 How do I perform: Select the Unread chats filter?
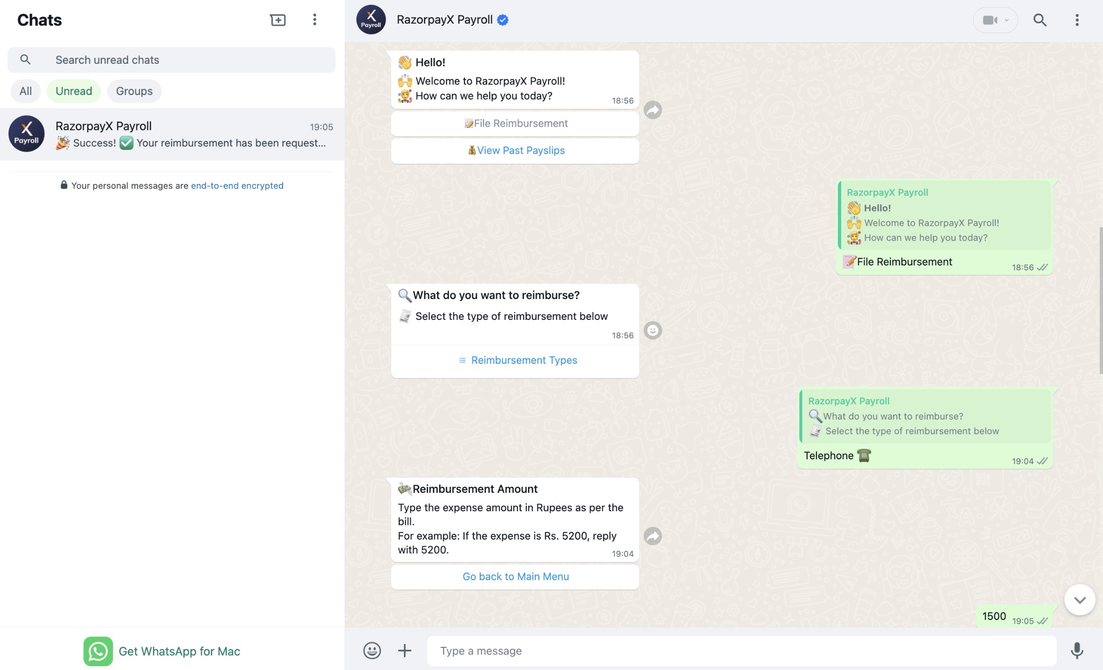point(74,91)
